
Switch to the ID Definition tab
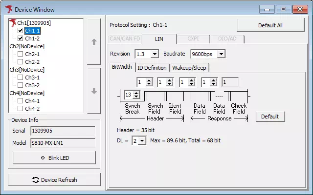click(152, 68)
